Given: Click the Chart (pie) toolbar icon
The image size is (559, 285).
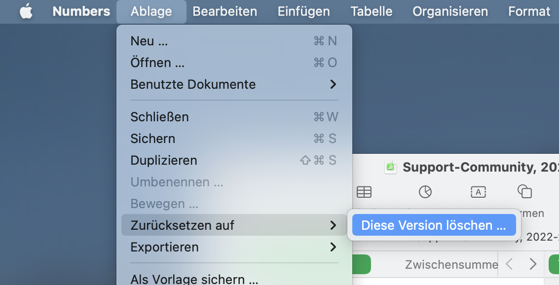Looking at the screenshot, I should point(425,192).
